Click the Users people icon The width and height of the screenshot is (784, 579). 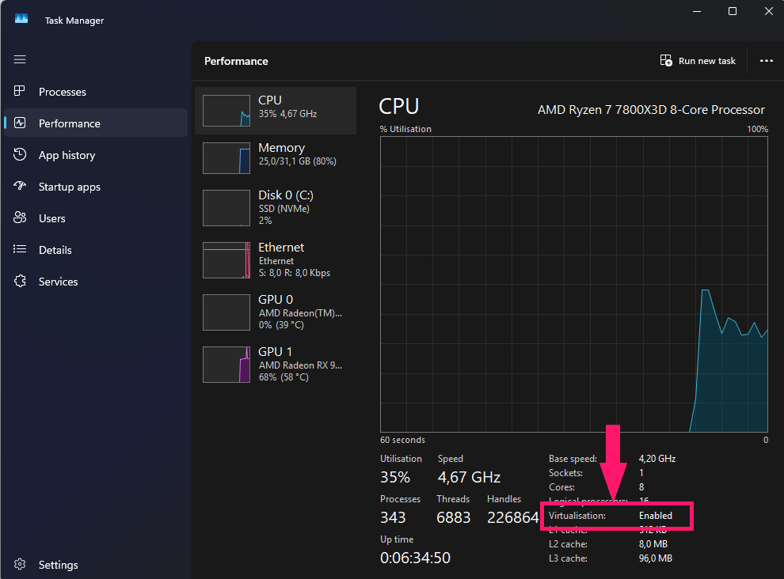[20, 218]
